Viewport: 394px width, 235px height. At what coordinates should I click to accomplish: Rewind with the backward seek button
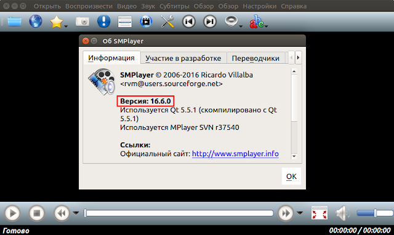[x=62, y=213]
